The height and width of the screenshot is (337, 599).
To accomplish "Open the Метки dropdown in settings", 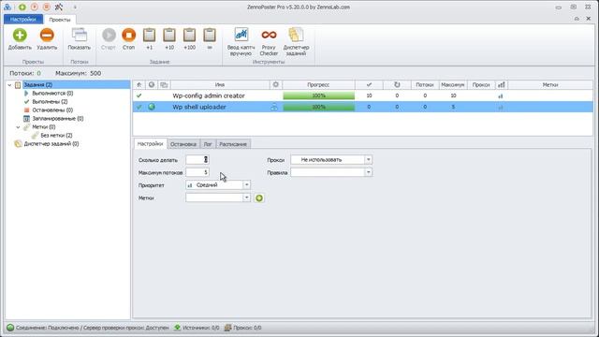I will click(x=246, y=198).
